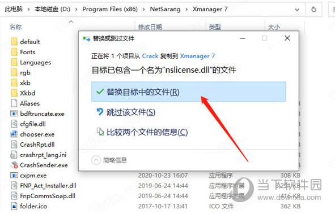Expand the chevron after 此电脑 in address bar

[28, 10]
